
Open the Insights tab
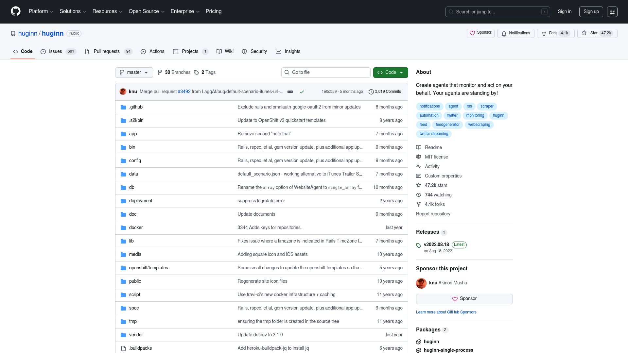tap(288, 52)
